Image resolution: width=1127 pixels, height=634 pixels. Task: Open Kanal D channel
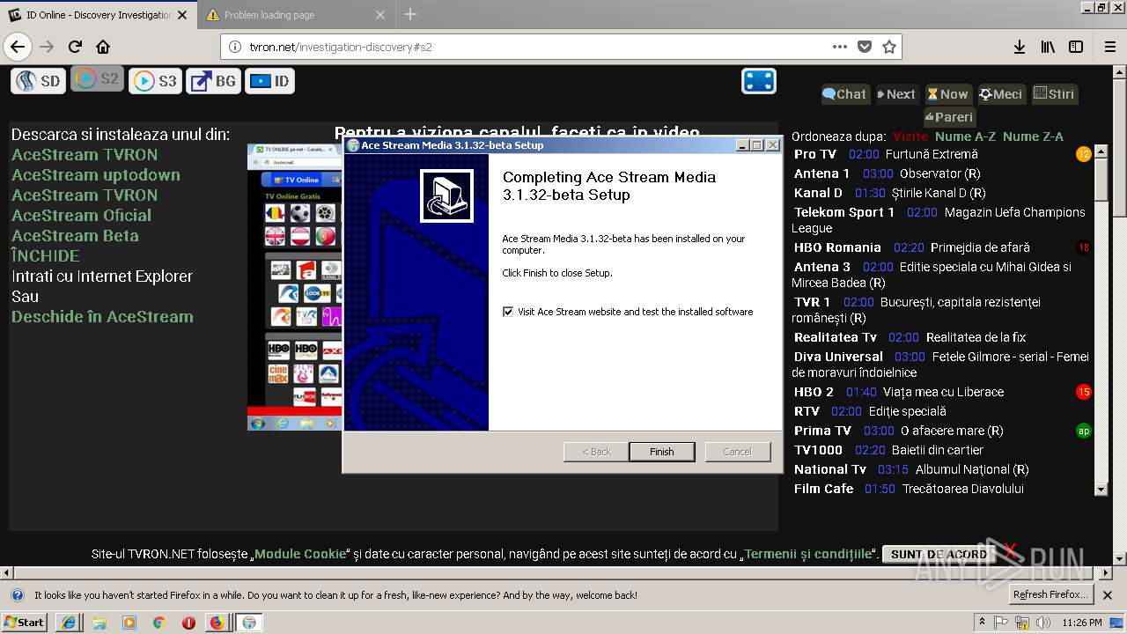(818, 193)
